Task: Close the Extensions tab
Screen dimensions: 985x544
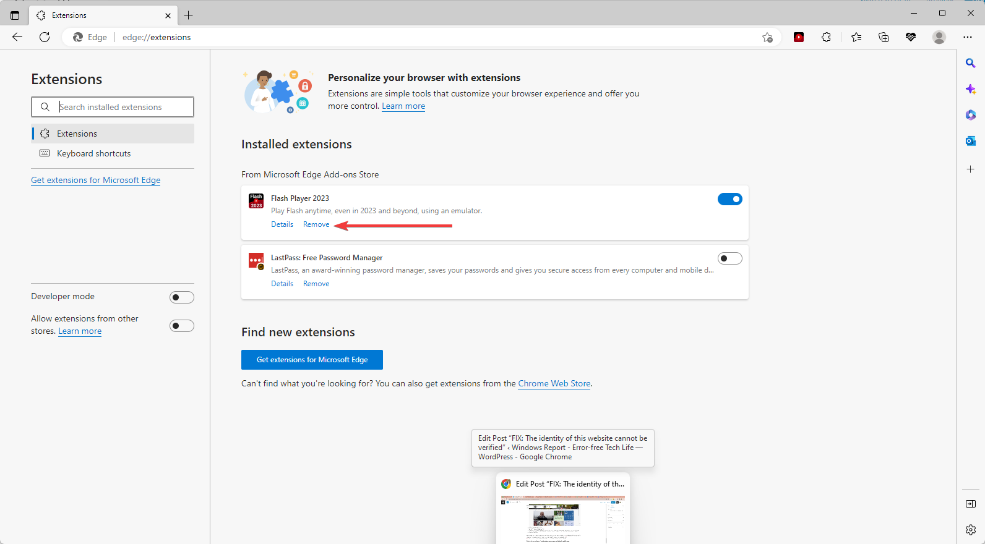Action: (x=168, y=15)
